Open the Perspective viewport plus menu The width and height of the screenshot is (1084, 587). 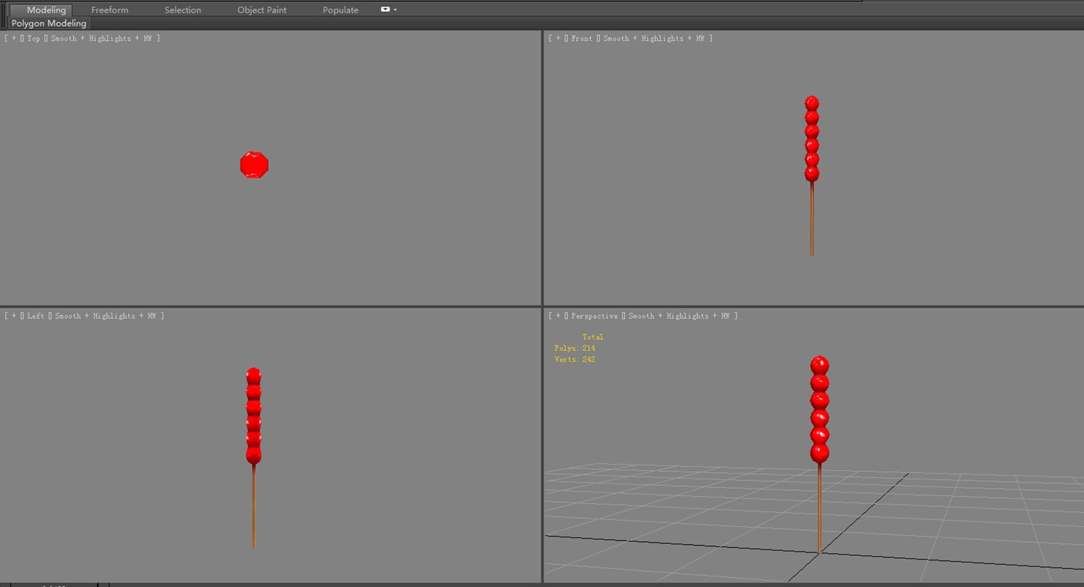pyautogui.click(x=558, y=316)
